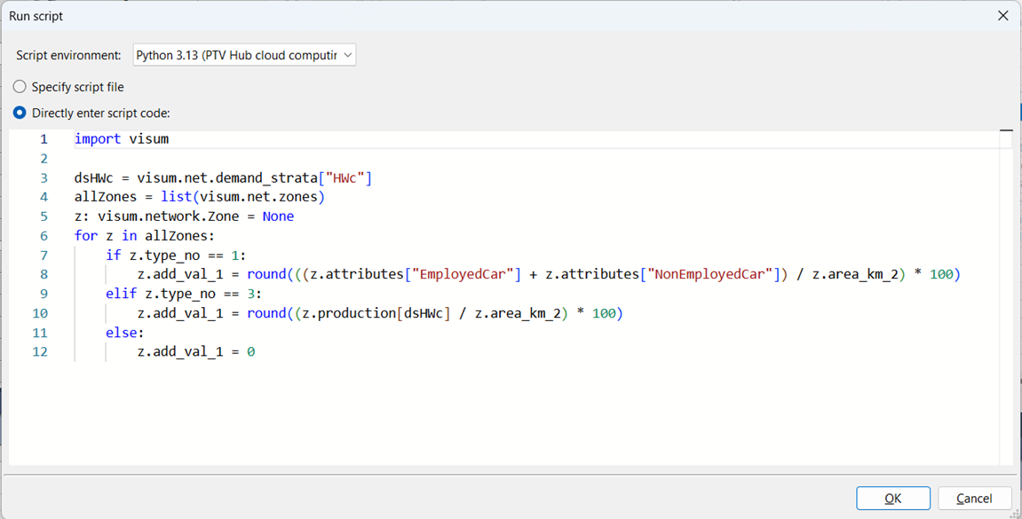This screenshot has height=519, width=1022.
Task: Click the resize grip in dialog corner
Action: pos(1014,512)
